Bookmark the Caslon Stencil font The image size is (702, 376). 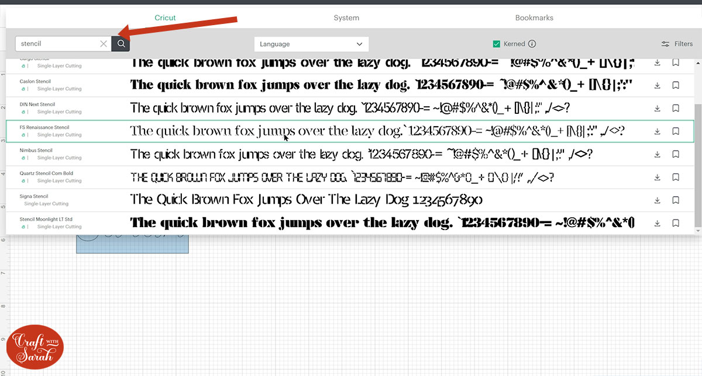pyautogui.click(x=676, y=85)
